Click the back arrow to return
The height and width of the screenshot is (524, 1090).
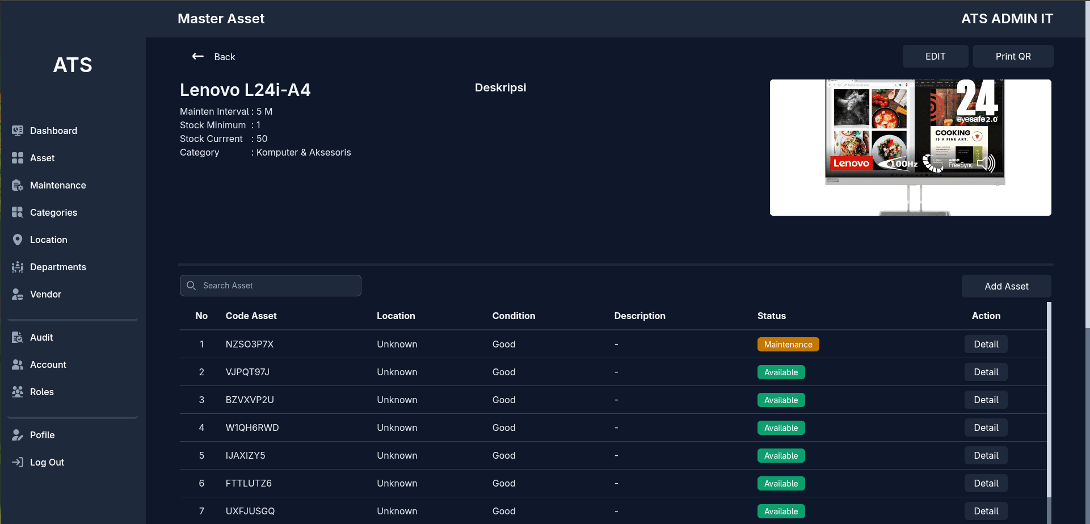[x=197, y=56]
